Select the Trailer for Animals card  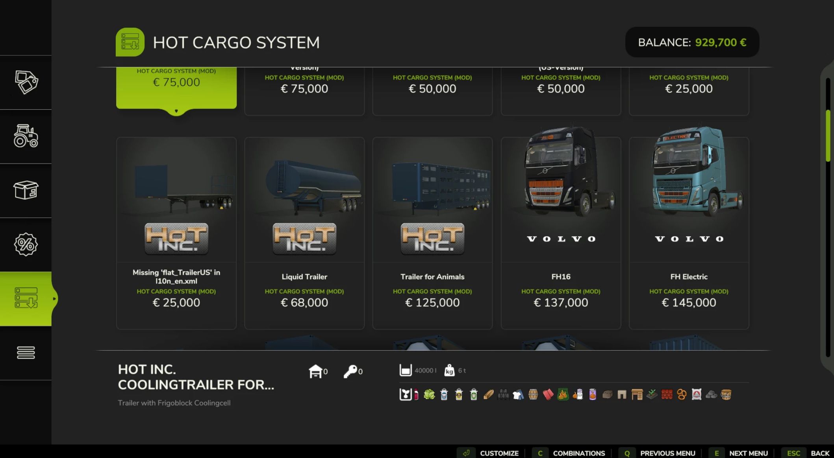tap(432, 233)
